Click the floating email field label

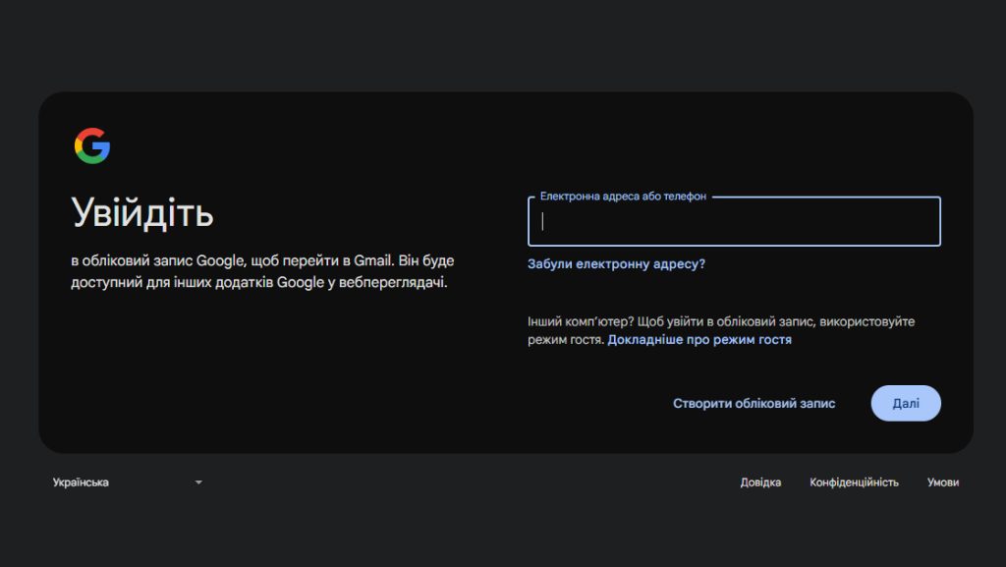(623, 197)
